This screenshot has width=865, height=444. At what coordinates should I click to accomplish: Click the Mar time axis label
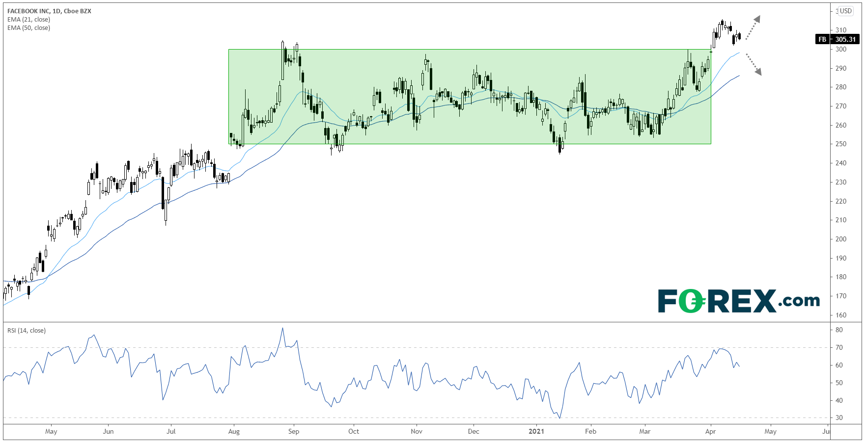coord(644,432)
